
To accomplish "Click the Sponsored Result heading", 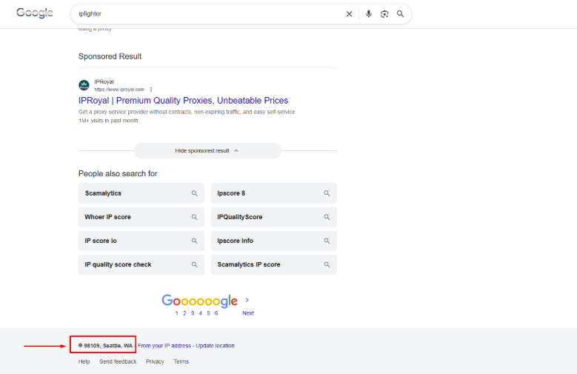I will pyautogui.click(x=110, y=56).
